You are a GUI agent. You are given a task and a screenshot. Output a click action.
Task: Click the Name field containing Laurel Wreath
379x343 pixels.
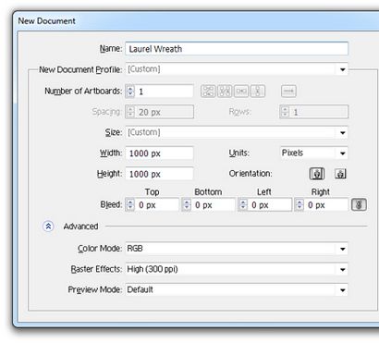[237, 49]
